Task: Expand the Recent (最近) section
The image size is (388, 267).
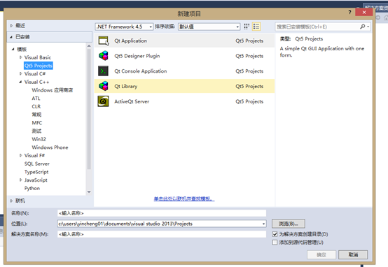Action: (x=11, y=26)
